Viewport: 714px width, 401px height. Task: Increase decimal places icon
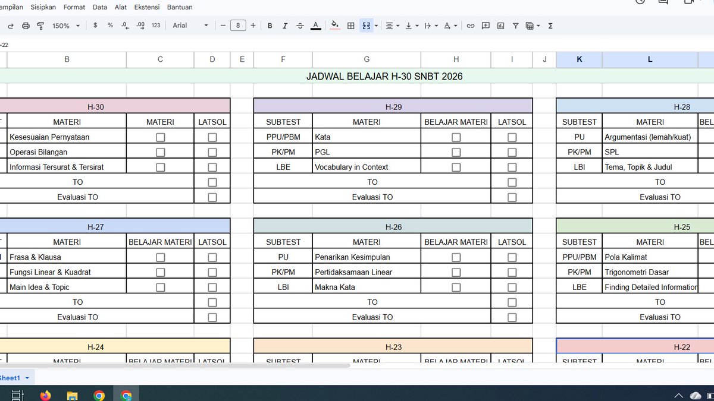(140, 26)
